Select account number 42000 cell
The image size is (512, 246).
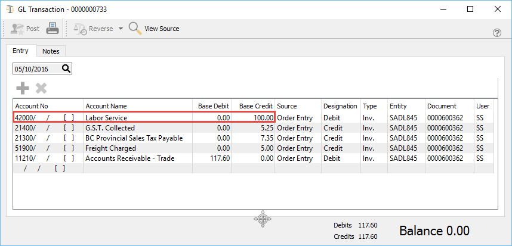tap(48, 117)
